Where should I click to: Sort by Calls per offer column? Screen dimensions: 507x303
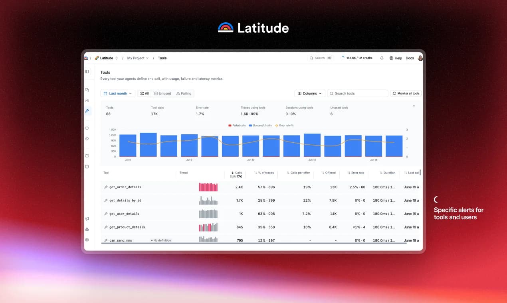point(298,173)
